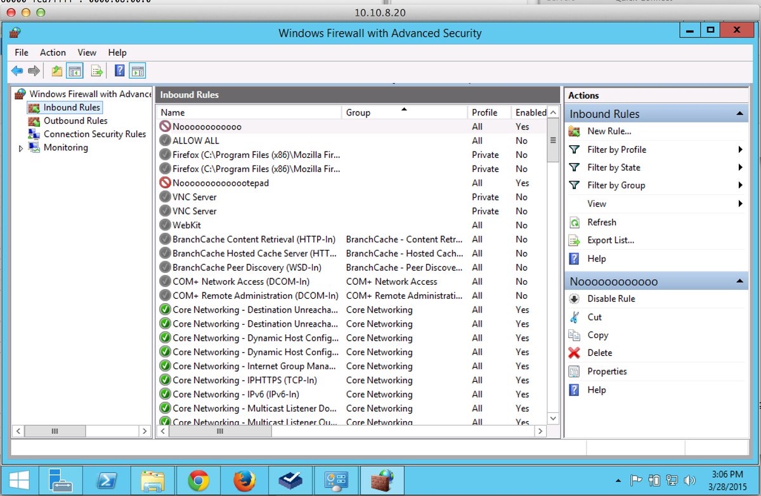Click the Up One Level toolbar icon
Screen dimensions: 761x496
[x=58, y=71]
